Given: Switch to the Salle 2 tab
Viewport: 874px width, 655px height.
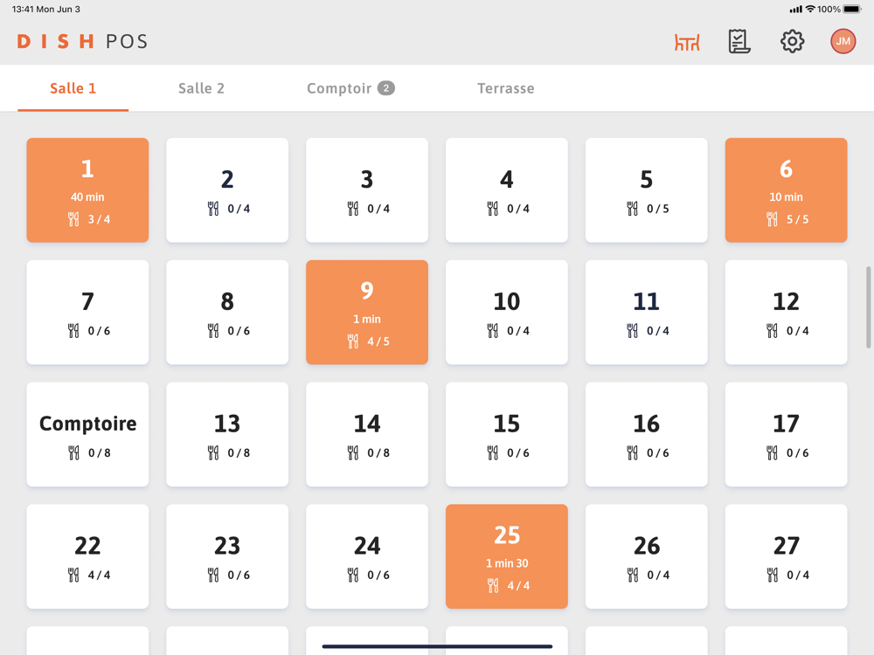Looking at the screenshot, I should [x=201, y=88].
